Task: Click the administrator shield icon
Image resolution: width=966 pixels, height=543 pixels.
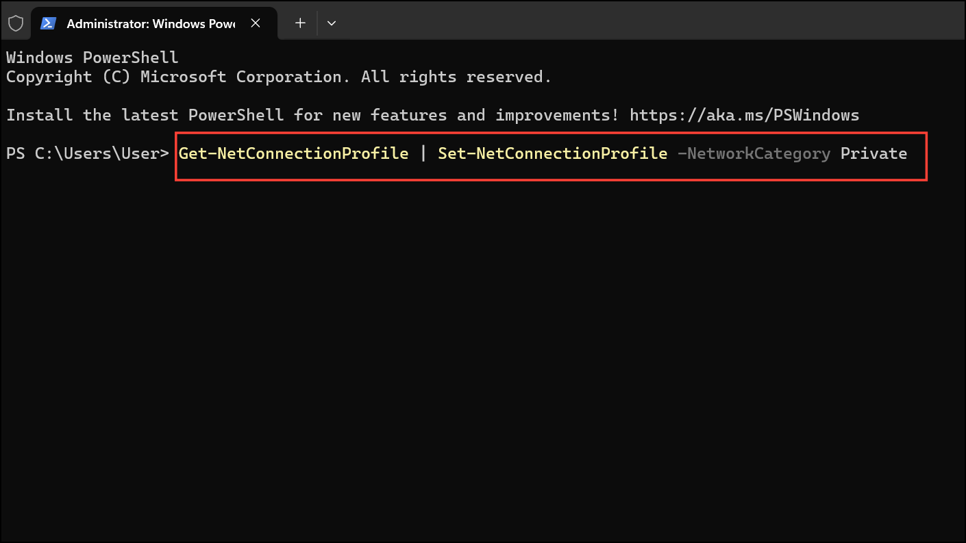Action: 15,23
